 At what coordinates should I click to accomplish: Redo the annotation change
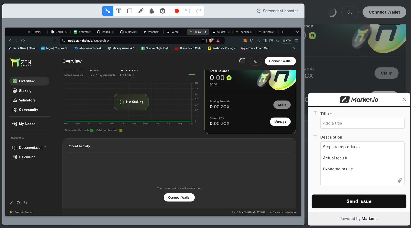point(199,11)
